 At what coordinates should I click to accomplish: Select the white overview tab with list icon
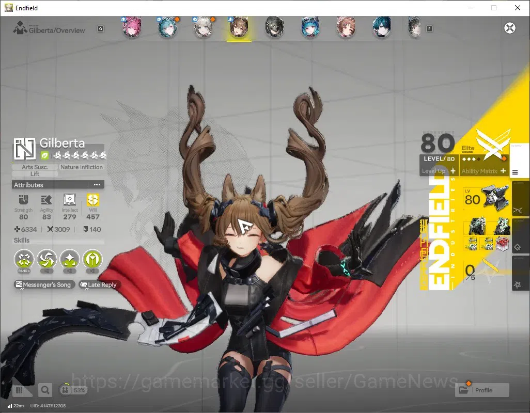(x=519, y=162)
